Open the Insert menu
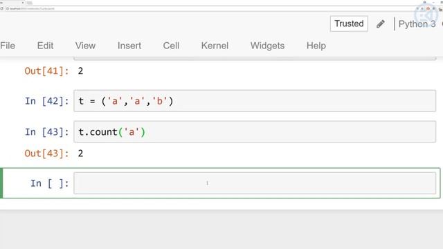 (x=129, y=46)
